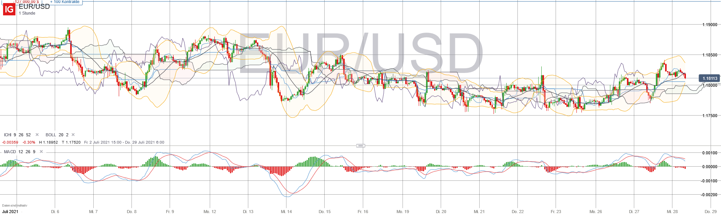Click the current price tag 1.18113
The width and height of the screenshot is (721, 215).
point(709,78)
